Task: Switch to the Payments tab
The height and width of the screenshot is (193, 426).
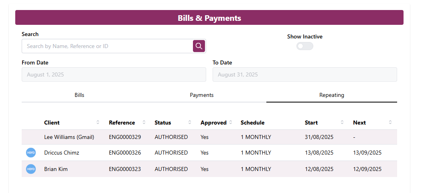Action: coord(202,95)
